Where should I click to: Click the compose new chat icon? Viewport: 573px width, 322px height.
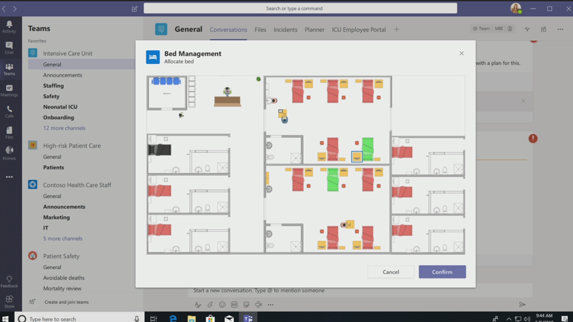[134, 8]
